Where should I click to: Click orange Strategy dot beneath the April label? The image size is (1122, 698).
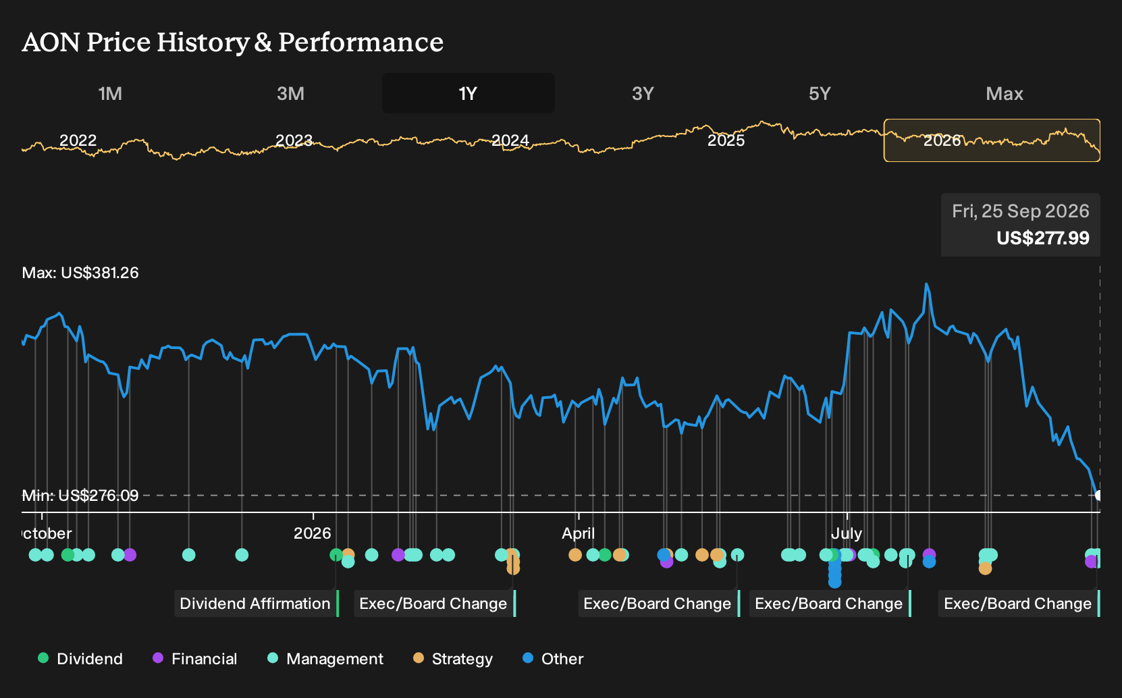(x=575, y=555)
